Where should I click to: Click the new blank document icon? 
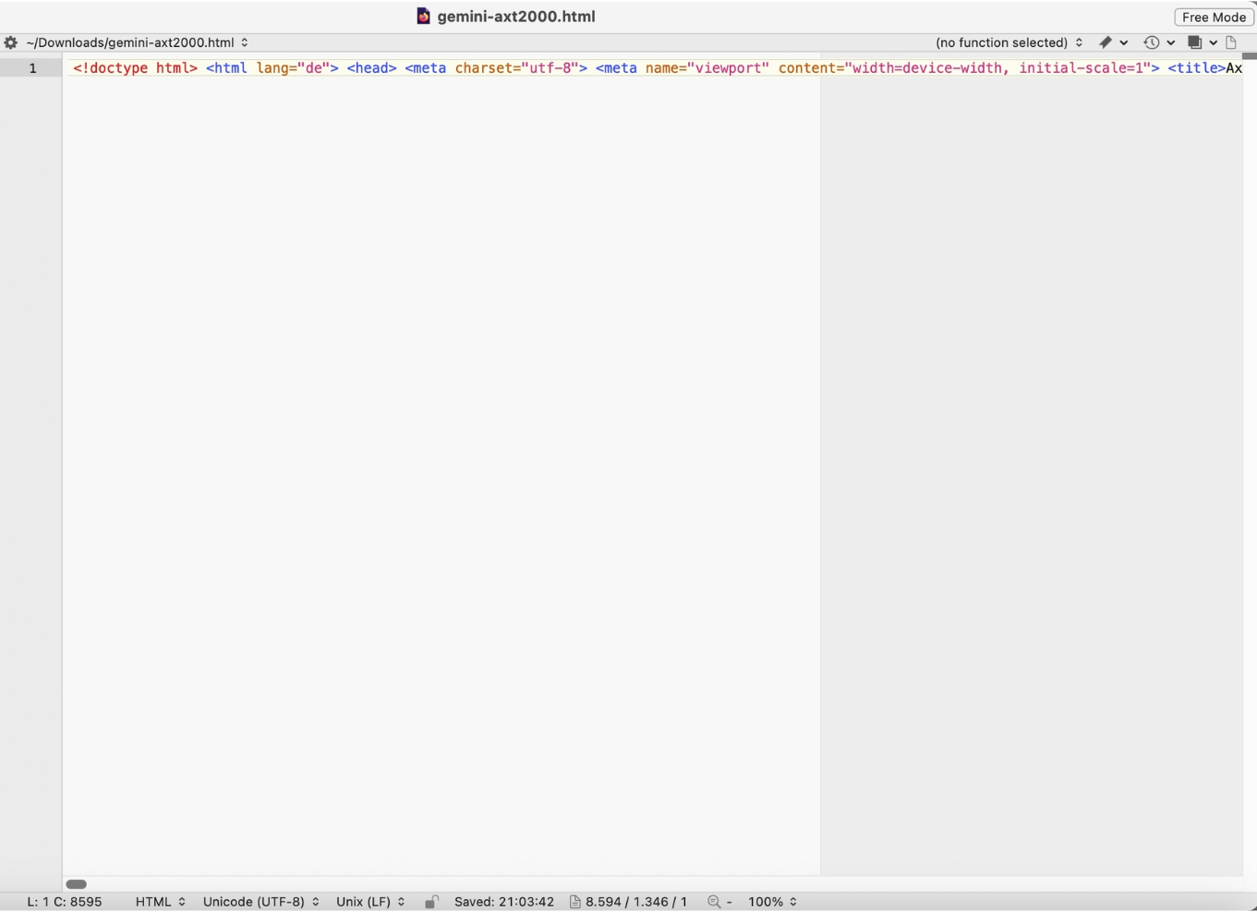click(1231, 42)
